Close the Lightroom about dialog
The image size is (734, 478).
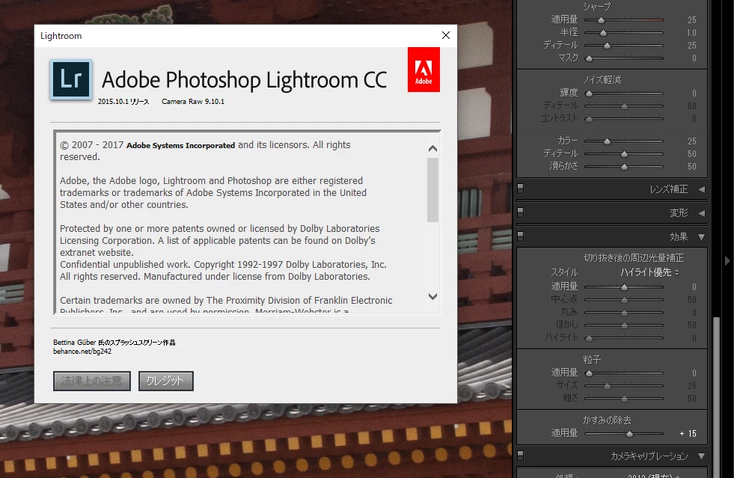(x=446, y=36)
